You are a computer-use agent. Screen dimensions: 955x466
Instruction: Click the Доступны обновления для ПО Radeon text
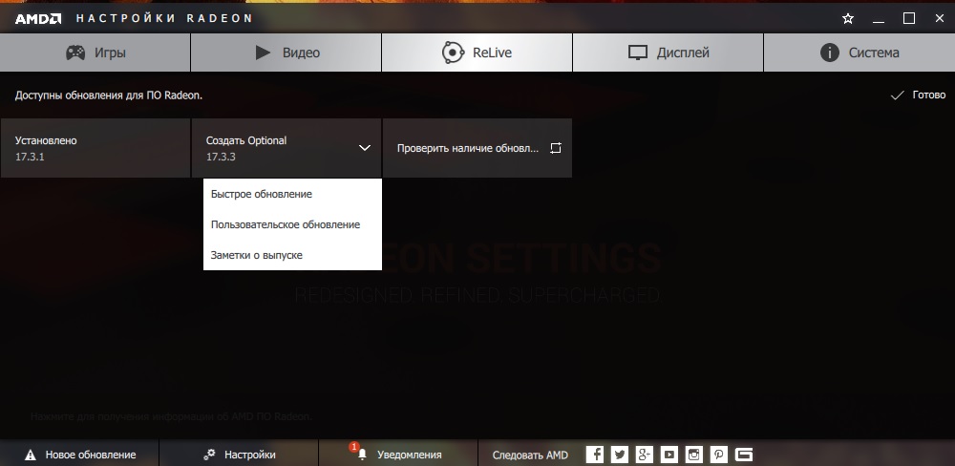pyautogui.click(x=109, y=95)
